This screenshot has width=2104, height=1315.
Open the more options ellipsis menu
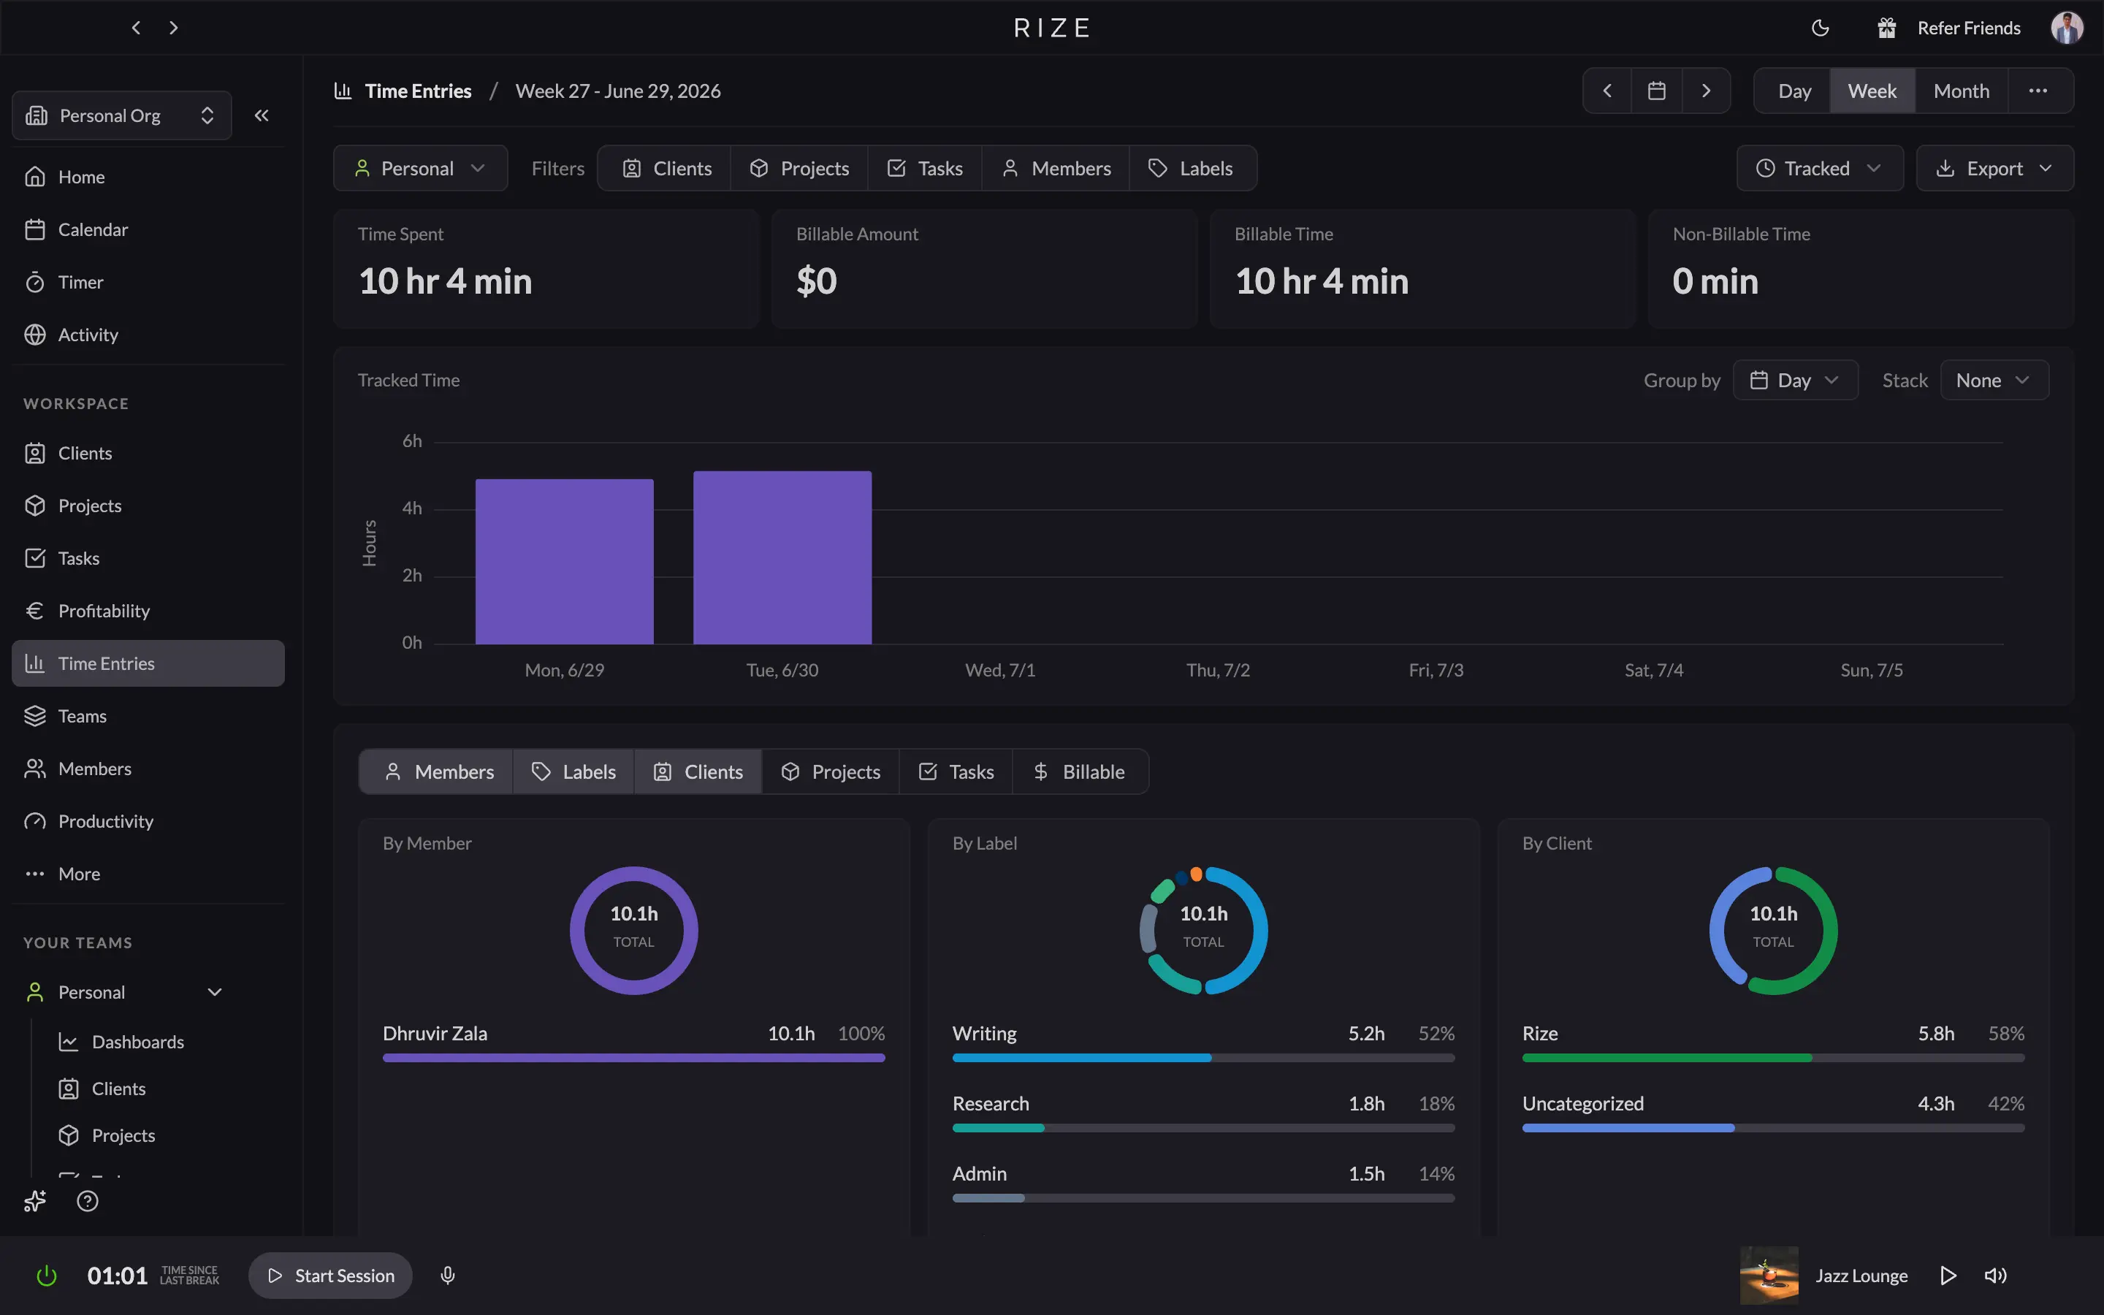tap(2039, 91)
